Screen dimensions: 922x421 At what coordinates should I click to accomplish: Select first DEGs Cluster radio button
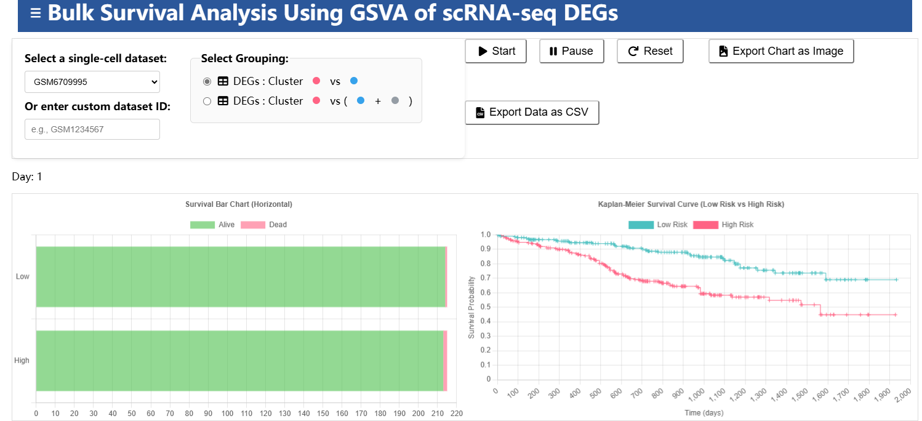tap(207, 81)
